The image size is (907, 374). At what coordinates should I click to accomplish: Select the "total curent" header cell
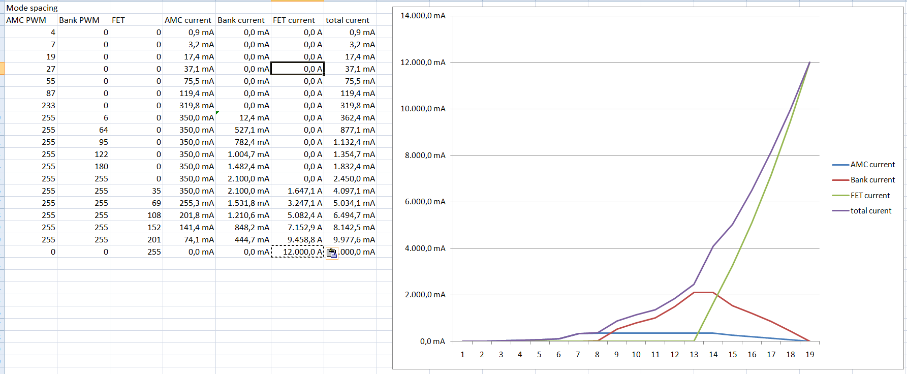pos(348,20)
